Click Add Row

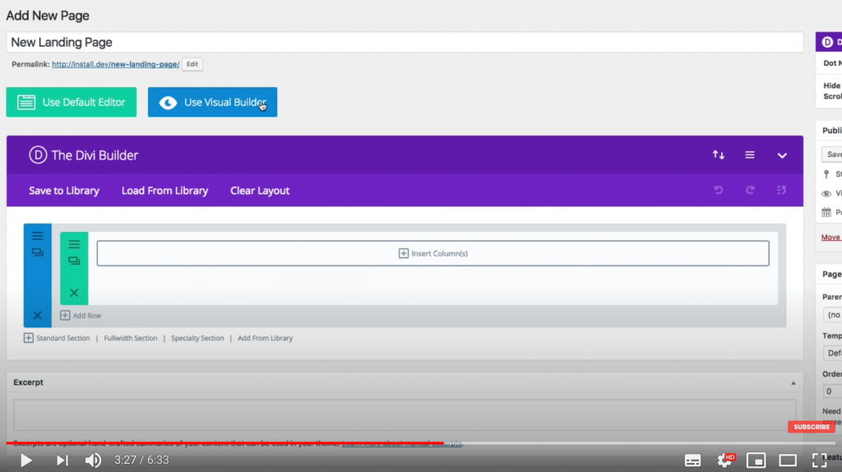(x=81, y=315)
